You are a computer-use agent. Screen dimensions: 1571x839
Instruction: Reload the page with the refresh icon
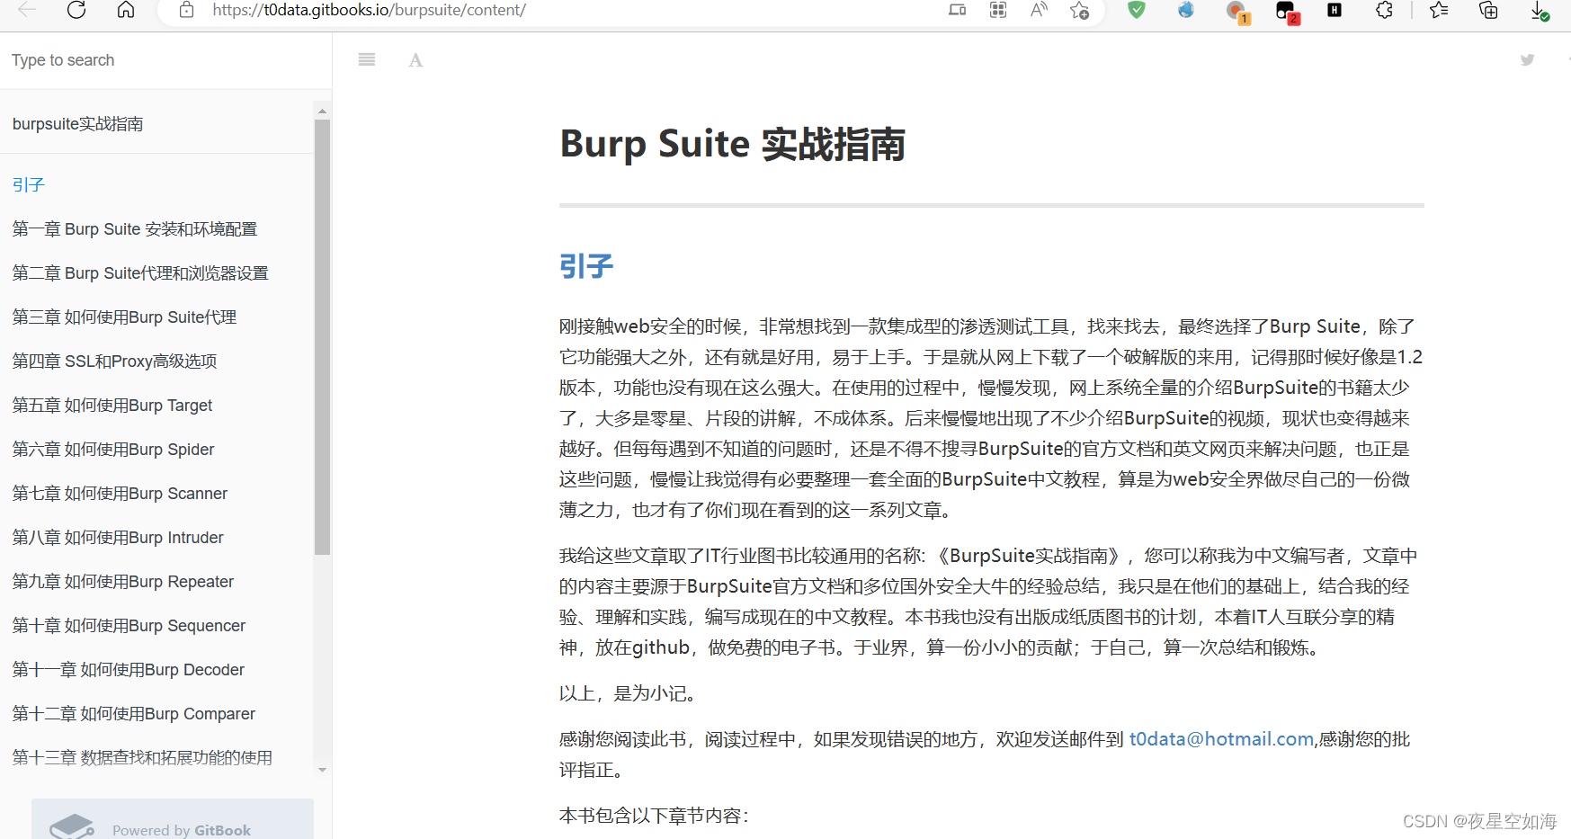(x=76, y=10)
